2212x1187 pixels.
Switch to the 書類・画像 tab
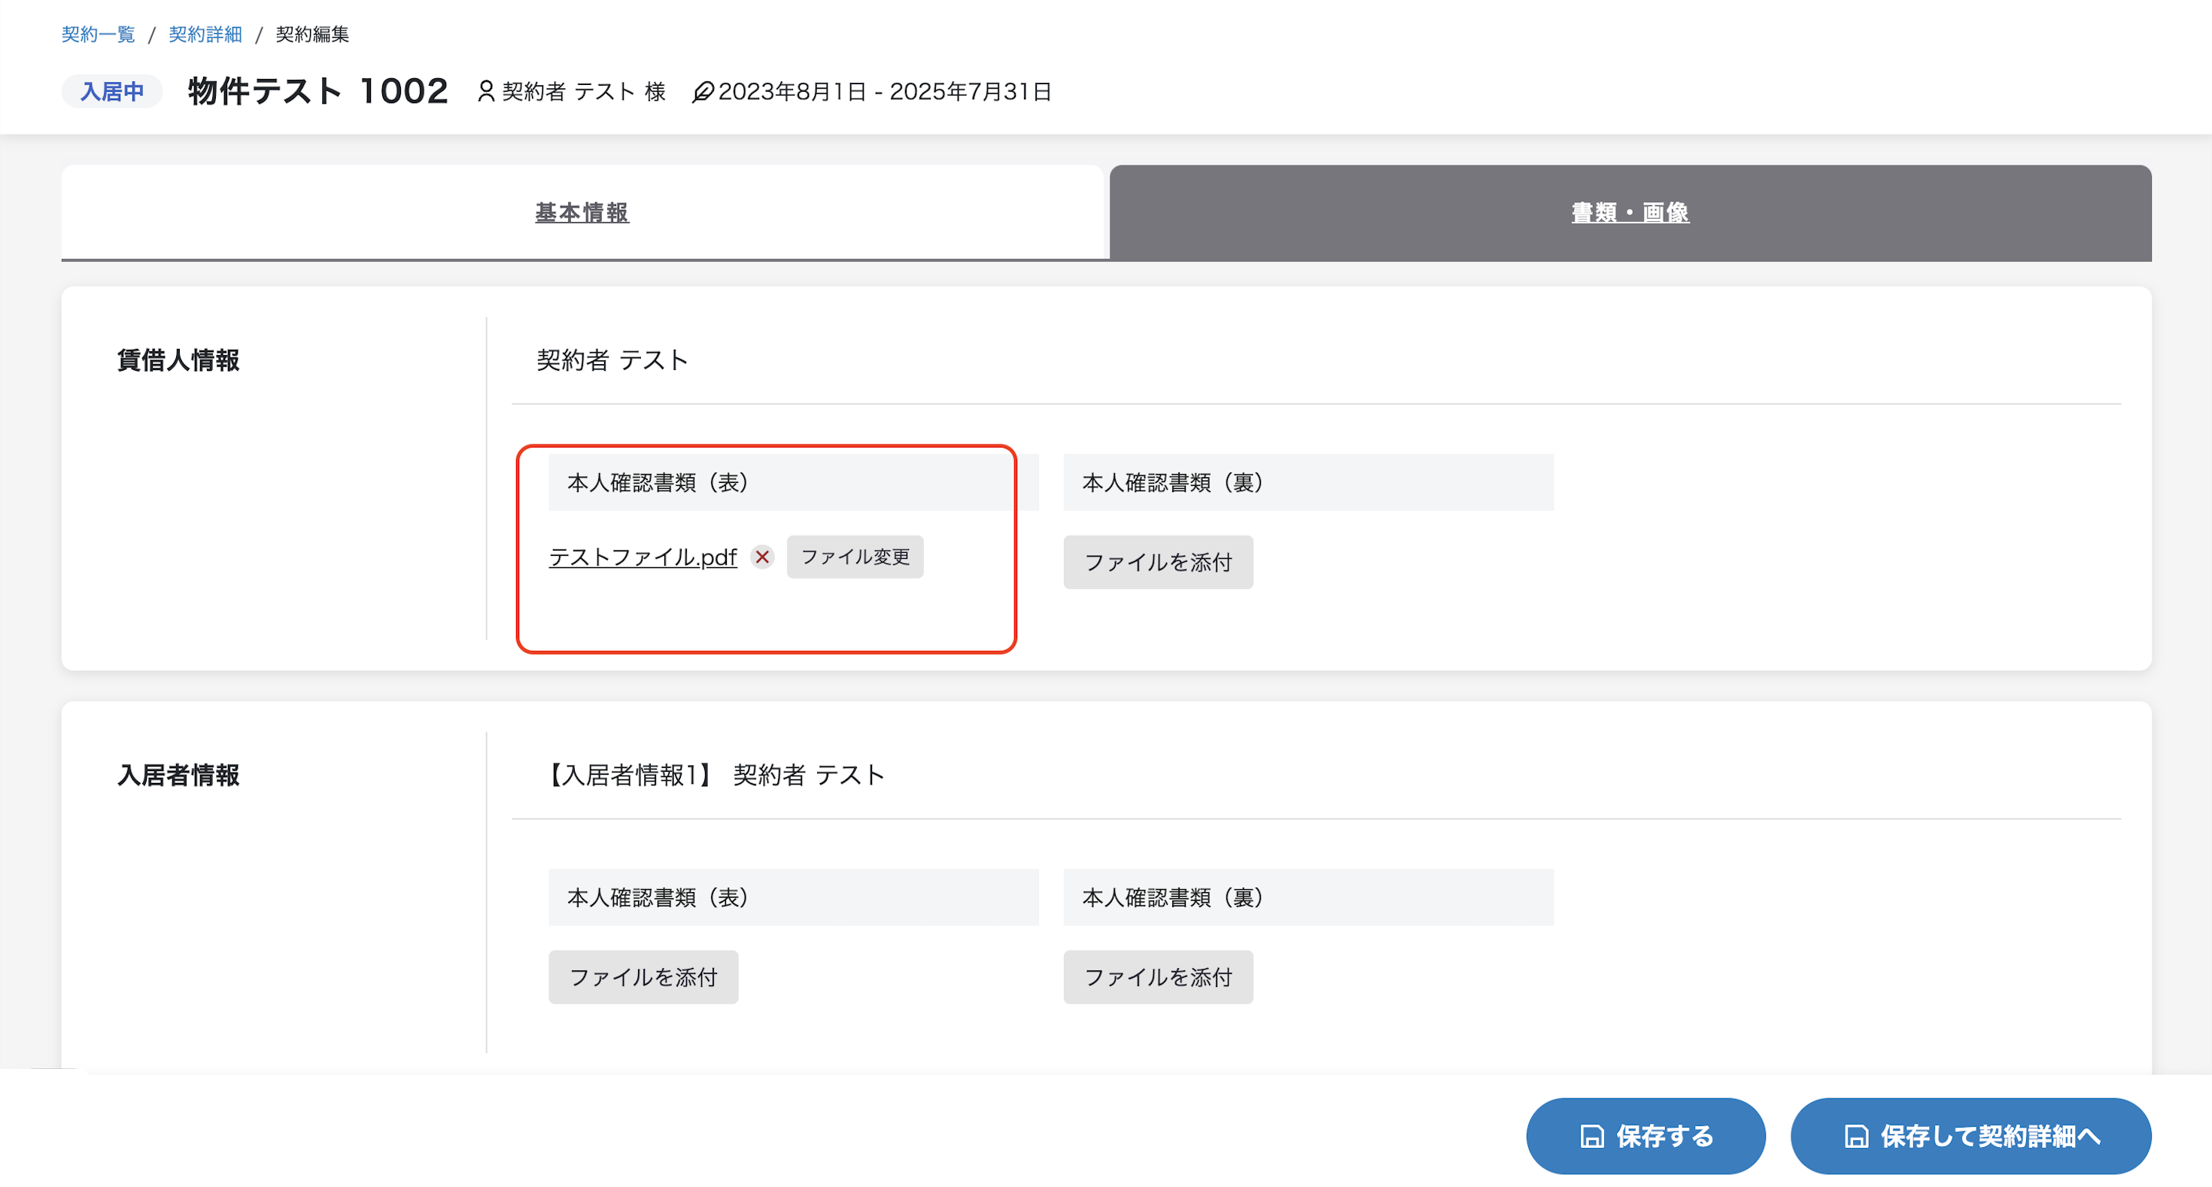(1630, 212)
